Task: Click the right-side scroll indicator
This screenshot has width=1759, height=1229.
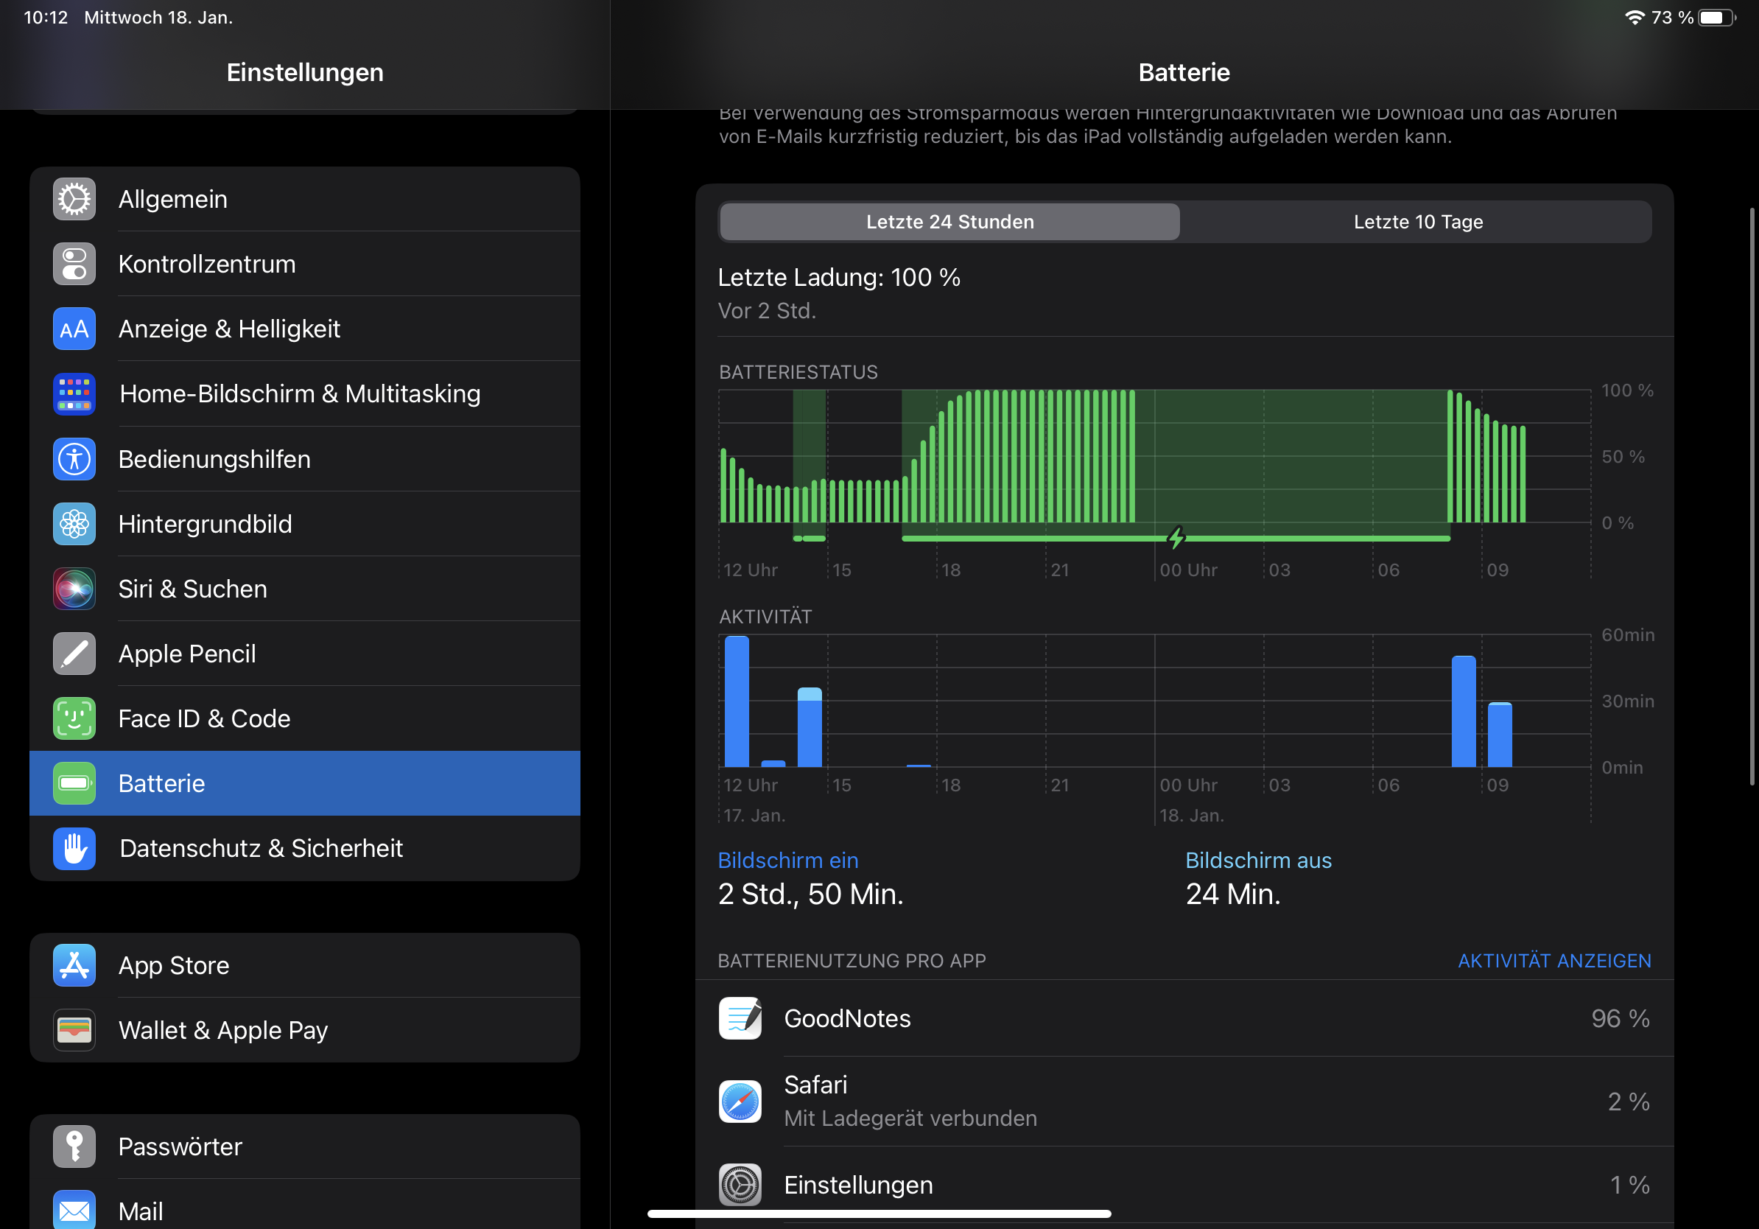Action: [1752, 497]
